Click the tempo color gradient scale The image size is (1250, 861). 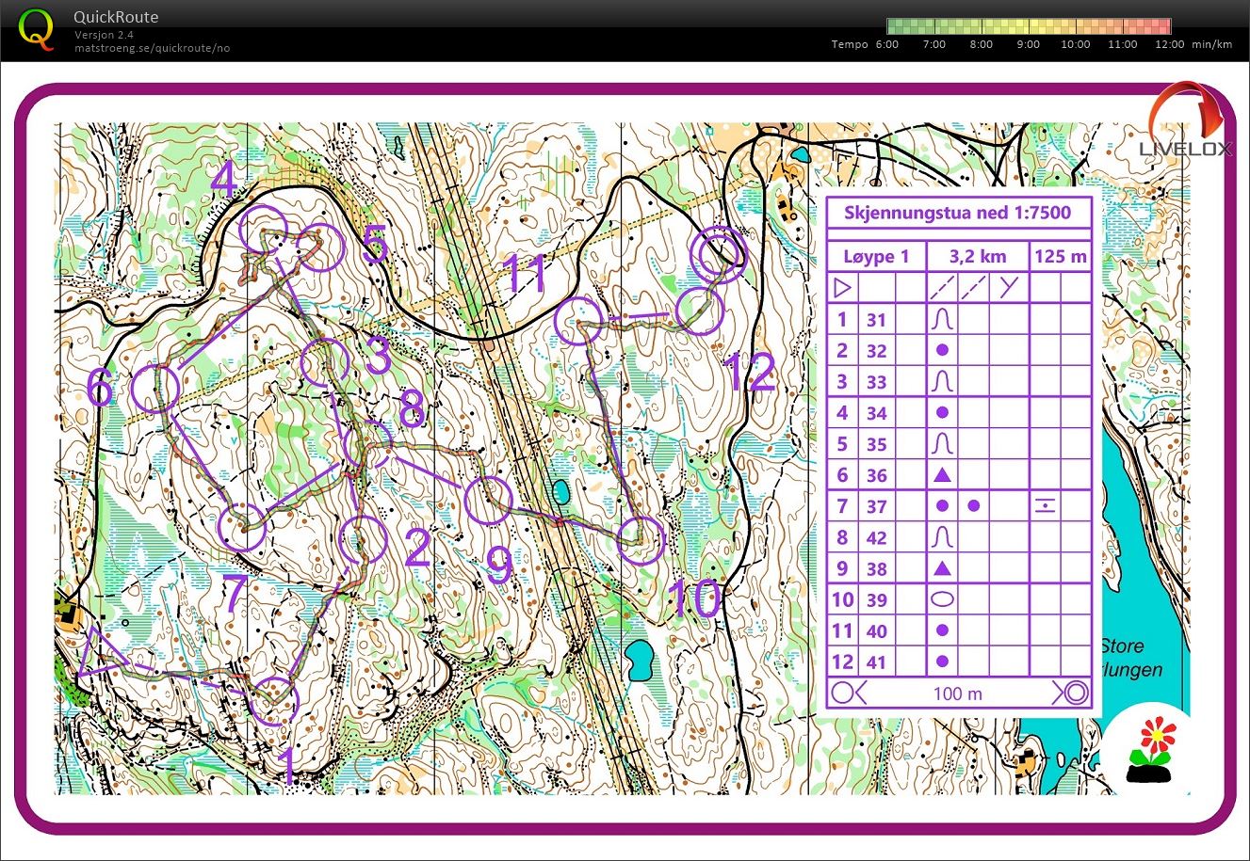coord(1029,26)
